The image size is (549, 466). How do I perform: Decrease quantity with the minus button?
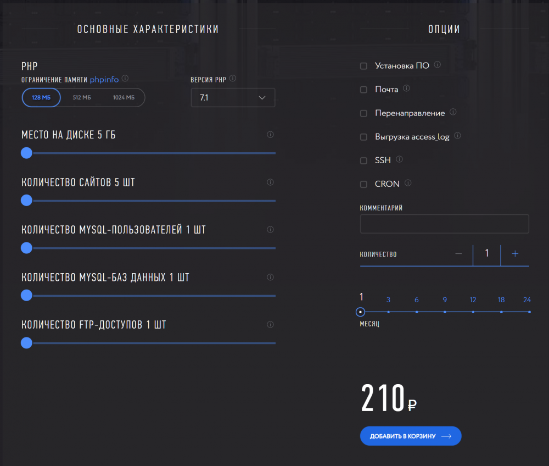pyautogui.click(x=458, y=254)
